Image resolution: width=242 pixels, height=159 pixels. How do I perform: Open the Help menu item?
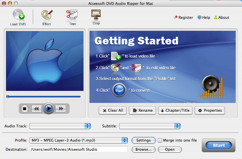click(204, 17)
